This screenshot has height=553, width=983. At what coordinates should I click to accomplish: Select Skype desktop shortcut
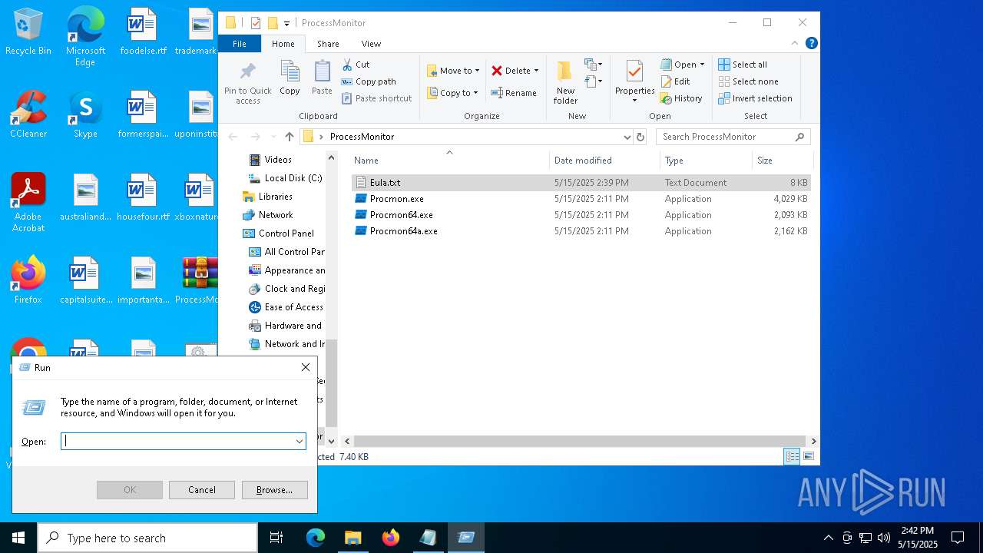tap(85, 114)
